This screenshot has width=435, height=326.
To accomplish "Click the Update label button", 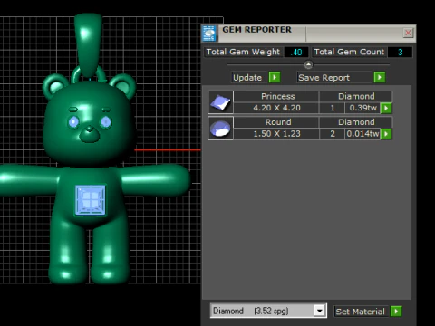I will [x=249, y=78].
